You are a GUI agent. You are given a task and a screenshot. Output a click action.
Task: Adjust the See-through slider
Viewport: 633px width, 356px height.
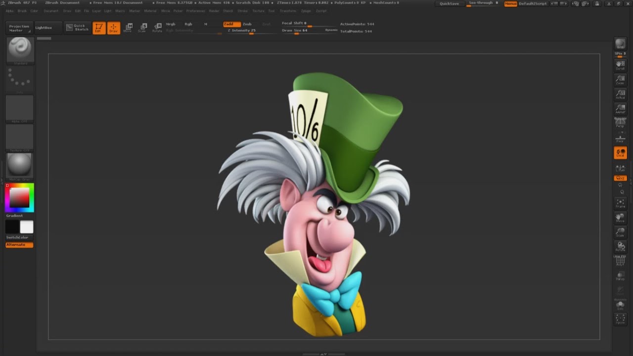pyautogui.click(x=483, y=3)
